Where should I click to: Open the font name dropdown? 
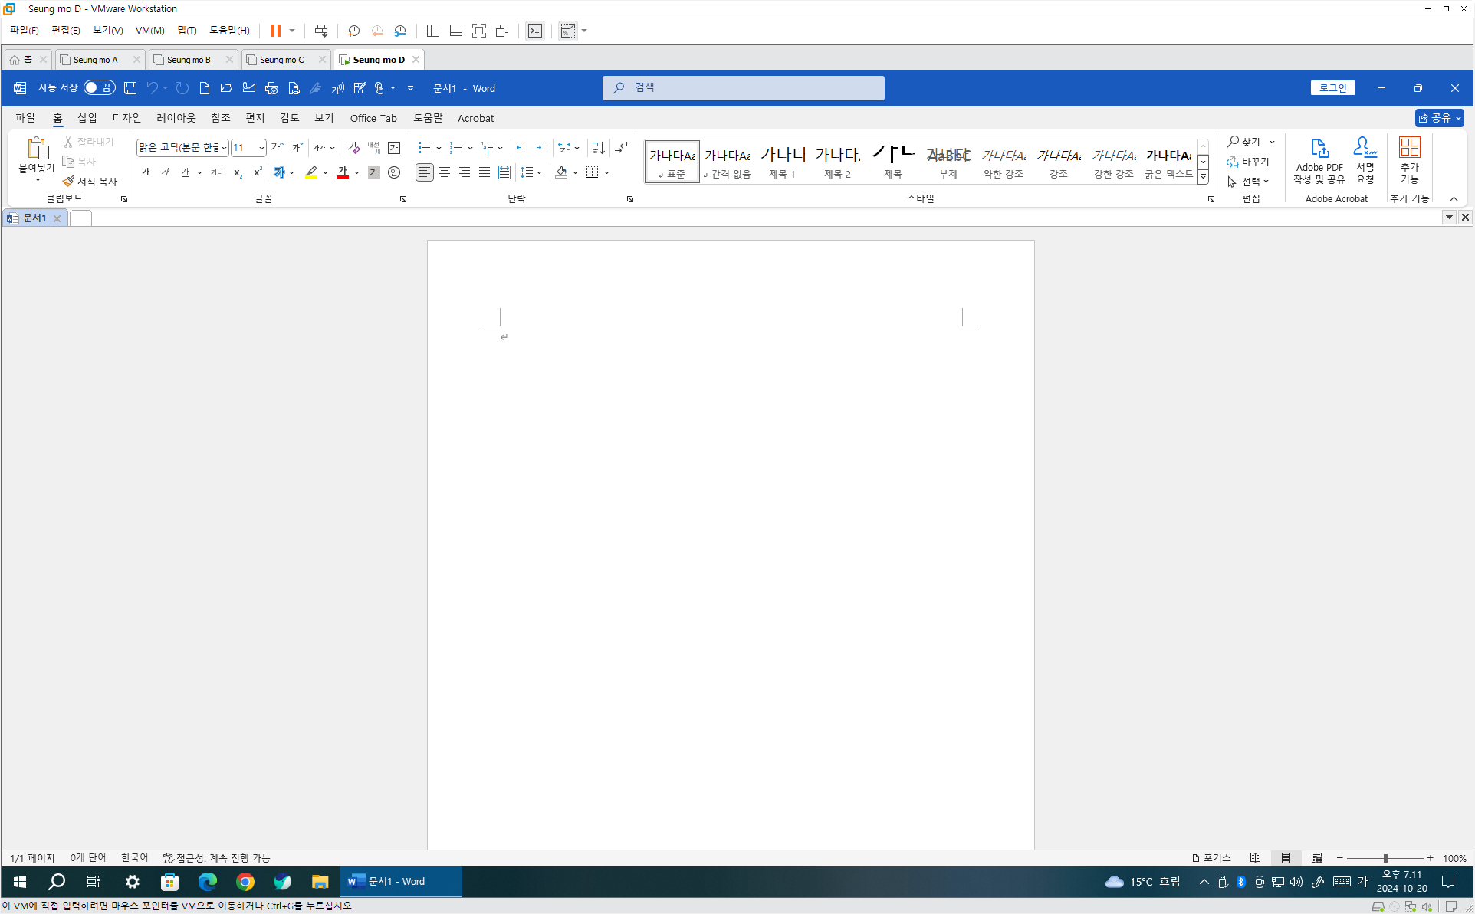tap(224, 148)
